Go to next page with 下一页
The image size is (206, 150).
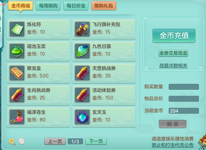pyautogui.click(x=96, y=141)
